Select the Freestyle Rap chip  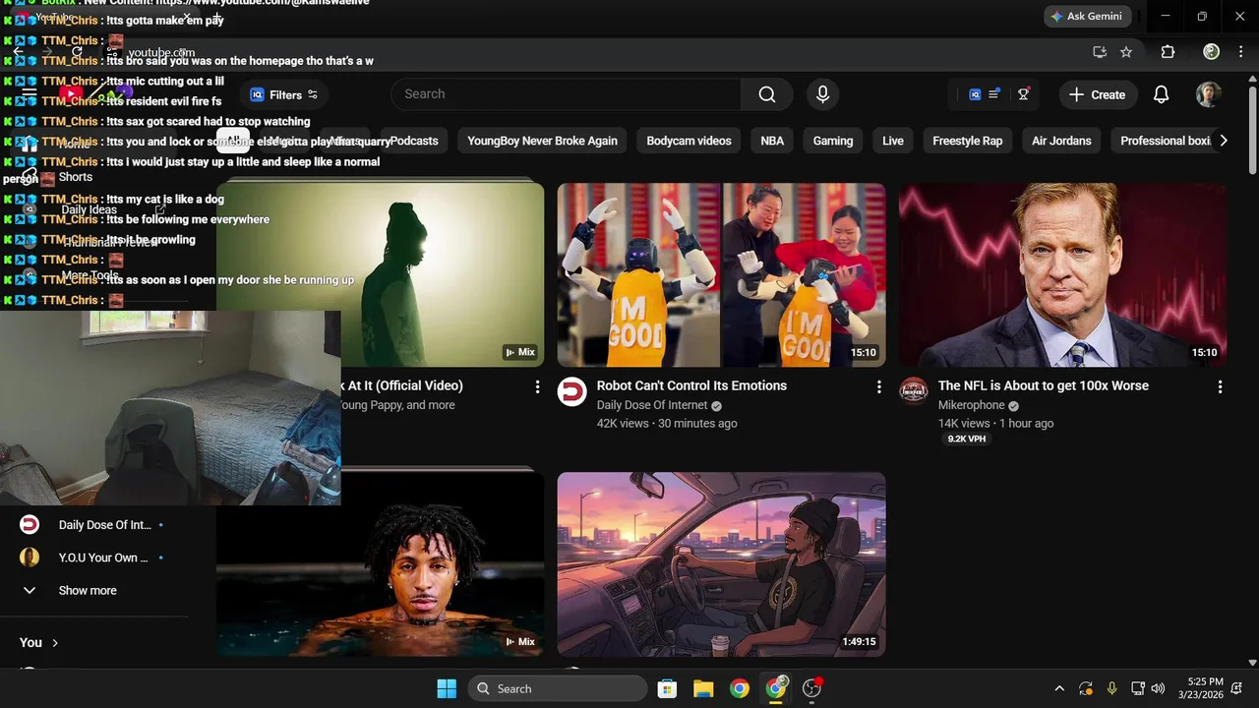click(x=968, y=141)
